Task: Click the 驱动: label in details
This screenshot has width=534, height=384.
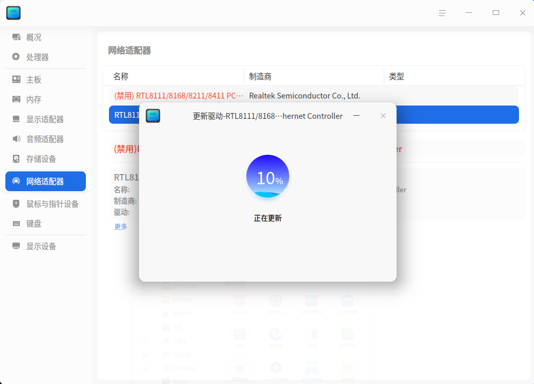Action: click(122, 213)
